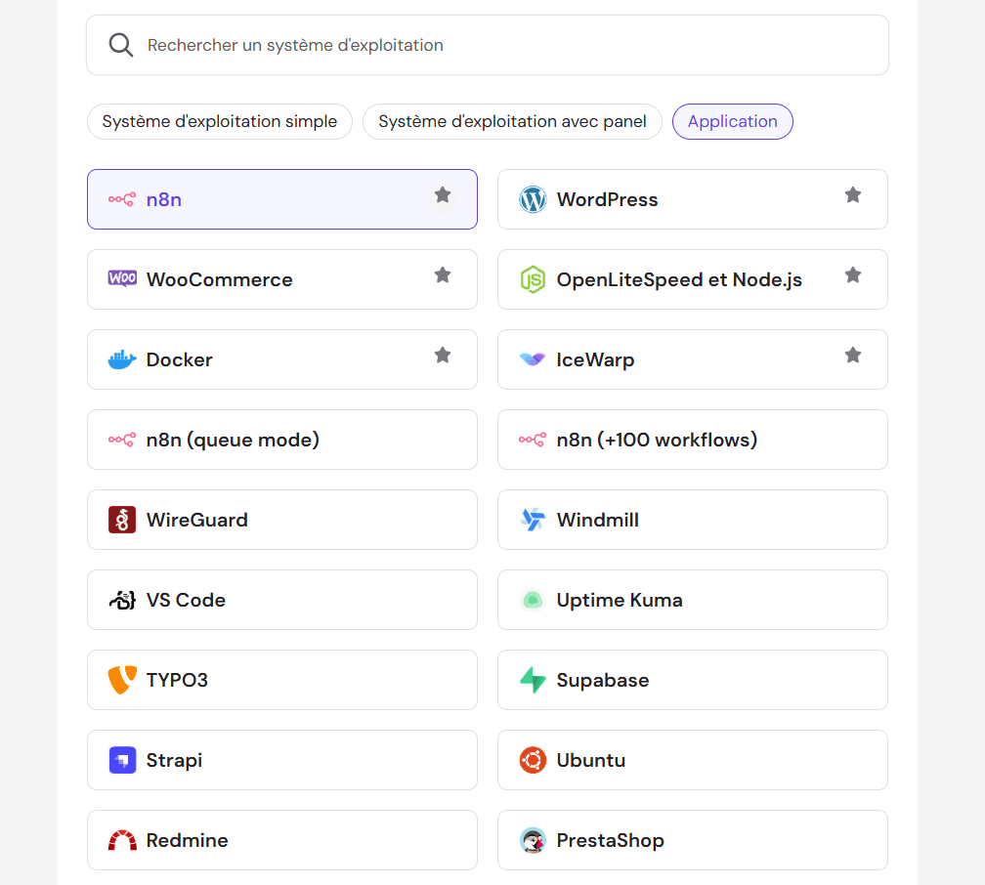Pick the WireGuard application label
The width and height of the screenshot is (985, 885).
(x=197, y=520)
